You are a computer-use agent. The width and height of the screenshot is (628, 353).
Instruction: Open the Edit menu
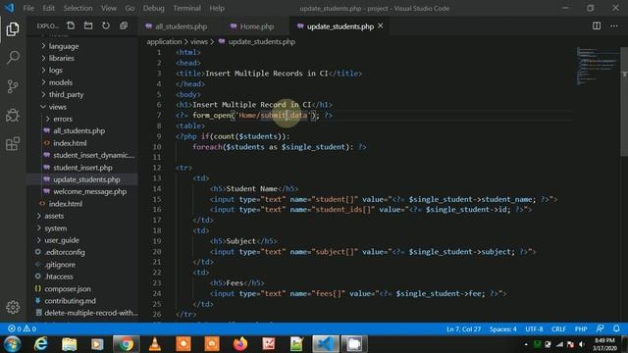click(x=48, y=8)
